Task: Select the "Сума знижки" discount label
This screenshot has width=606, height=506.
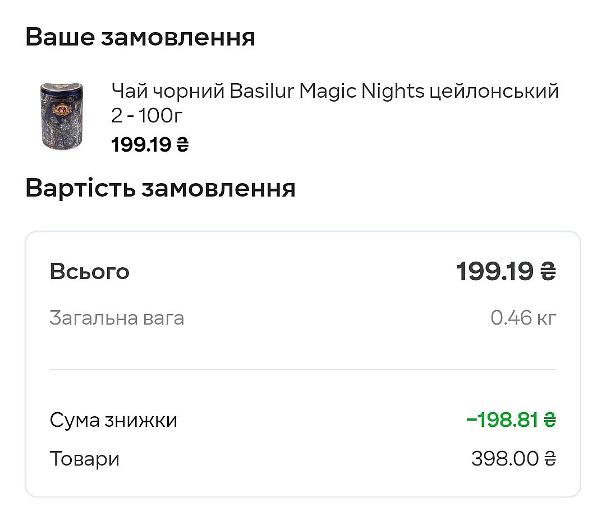Action: point(113,420)
